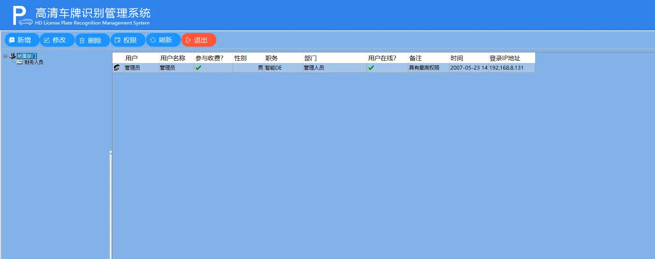655x259 pixels.
Task: Click the 所属部门 department root icon
Action: pyautogui.click(x=12, y=56)
